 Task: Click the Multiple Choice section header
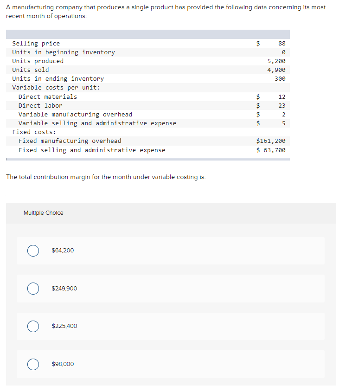[x=44, y=212]
